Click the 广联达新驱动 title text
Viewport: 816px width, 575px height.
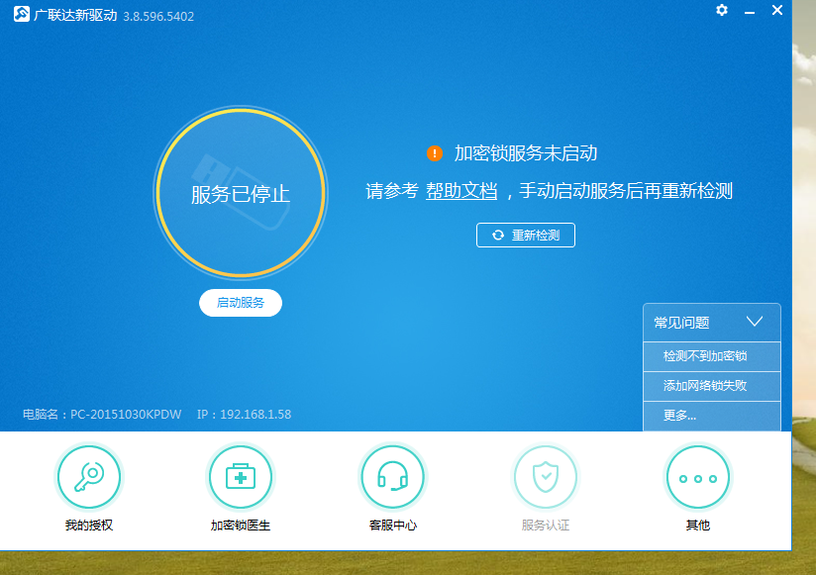coord(75,15)
